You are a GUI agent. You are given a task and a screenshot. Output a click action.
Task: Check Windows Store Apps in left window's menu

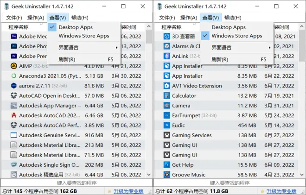(x=84, y=36)
